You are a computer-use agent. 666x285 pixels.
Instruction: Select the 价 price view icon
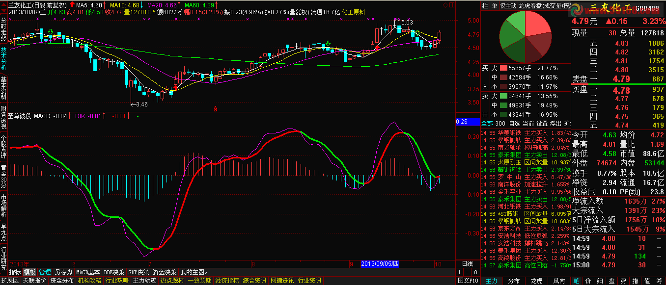tap(587, 281)
